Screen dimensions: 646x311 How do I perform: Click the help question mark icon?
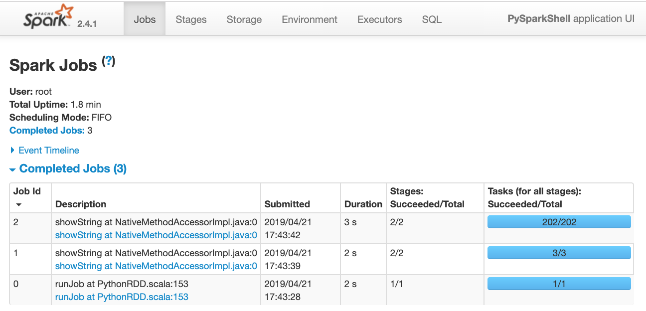tap(109, 61)
